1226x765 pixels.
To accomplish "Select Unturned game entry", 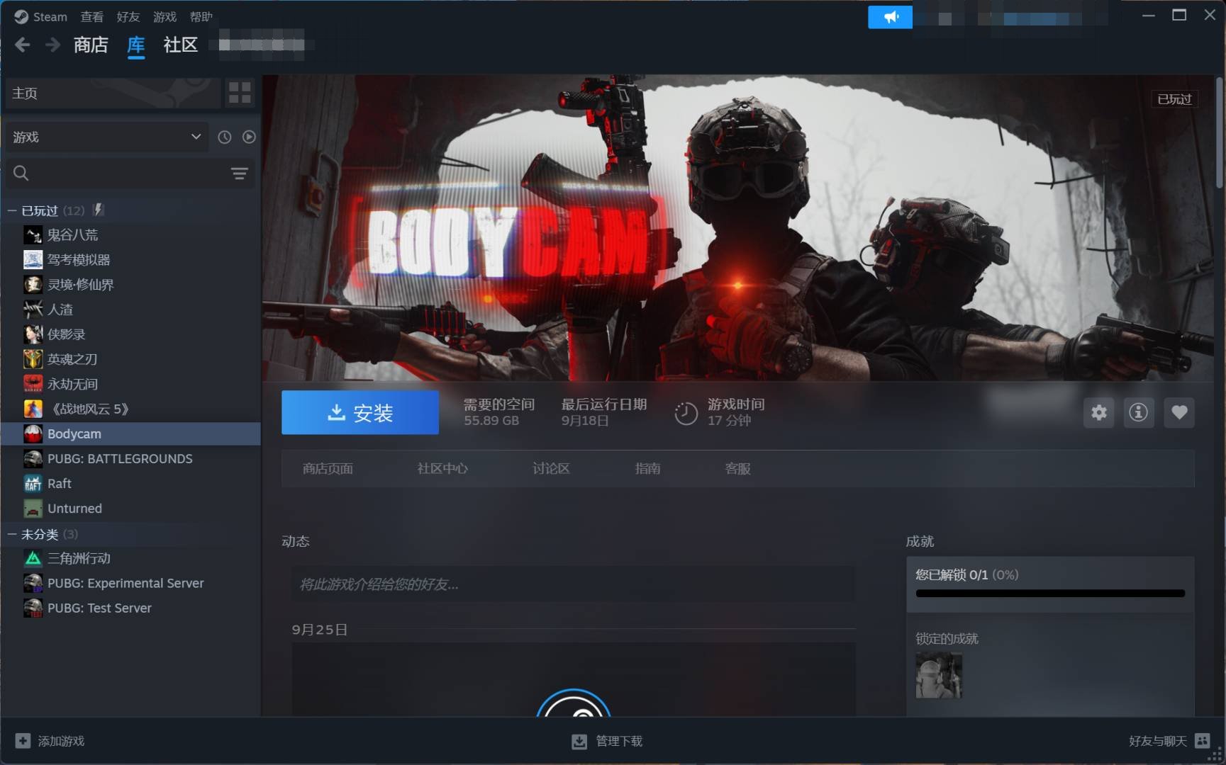I will (131, 508).
